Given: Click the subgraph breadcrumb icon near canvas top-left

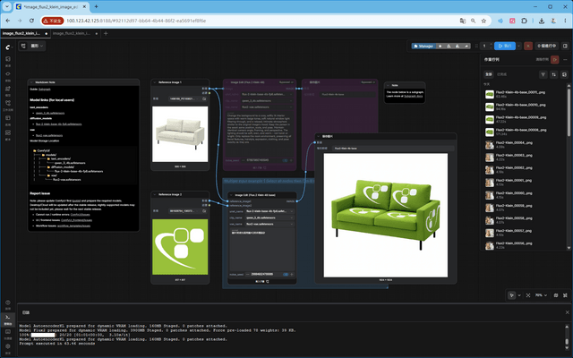Looking at the screenshot, I should pyautogui.click(x=23, y=46).
